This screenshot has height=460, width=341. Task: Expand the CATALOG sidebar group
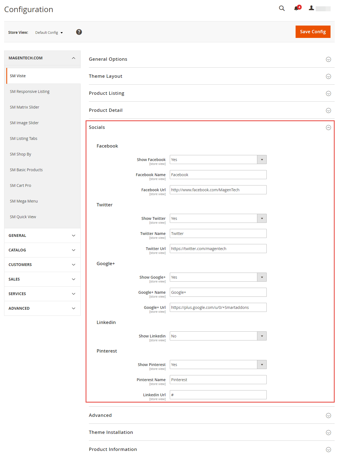42,250
